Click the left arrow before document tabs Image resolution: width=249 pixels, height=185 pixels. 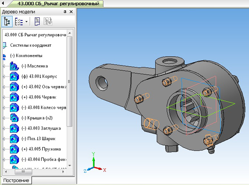click(3, 3)
